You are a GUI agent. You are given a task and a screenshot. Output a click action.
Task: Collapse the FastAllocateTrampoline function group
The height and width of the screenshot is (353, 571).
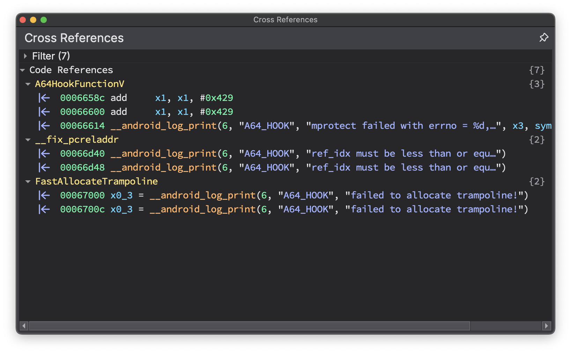tap(28, 182)
